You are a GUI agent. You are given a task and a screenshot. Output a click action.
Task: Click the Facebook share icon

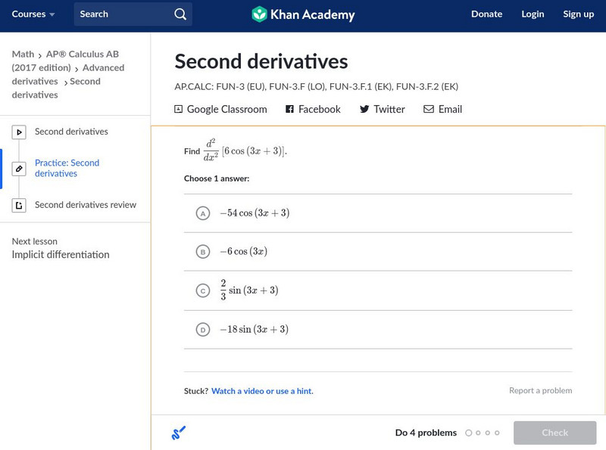point(289,109)
